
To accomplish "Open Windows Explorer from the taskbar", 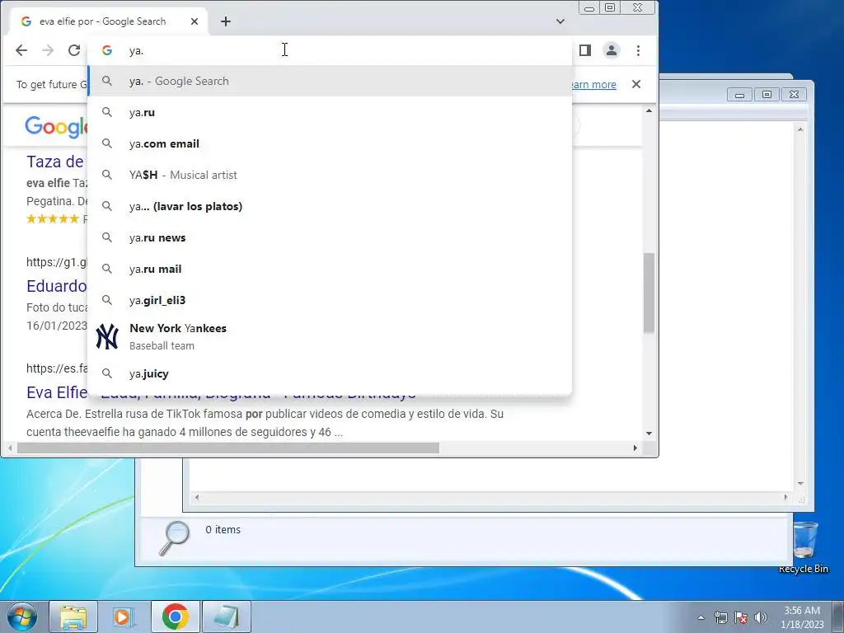I will (x=73, y=617).
